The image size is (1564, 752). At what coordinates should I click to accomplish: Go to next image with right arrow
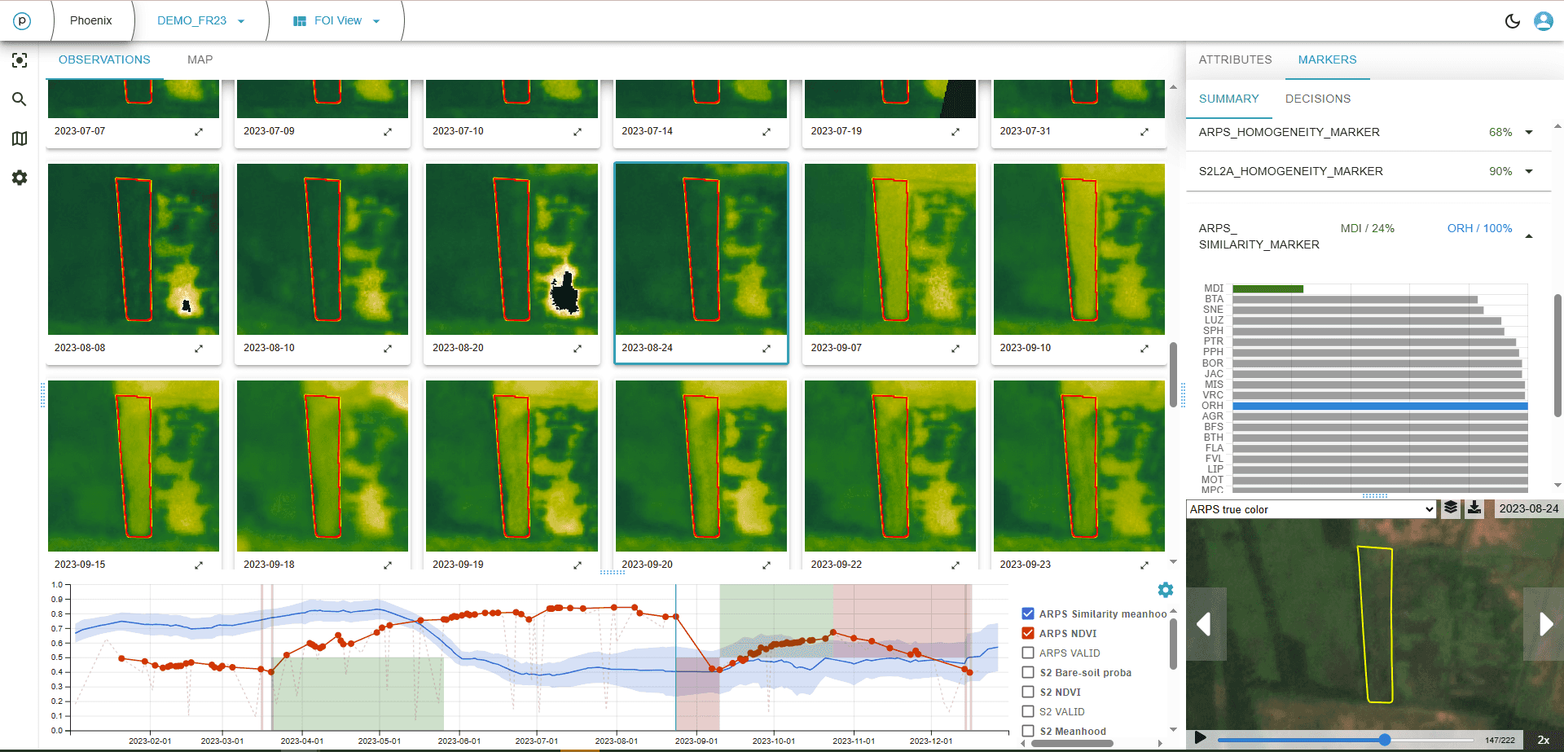(1545, 624)
